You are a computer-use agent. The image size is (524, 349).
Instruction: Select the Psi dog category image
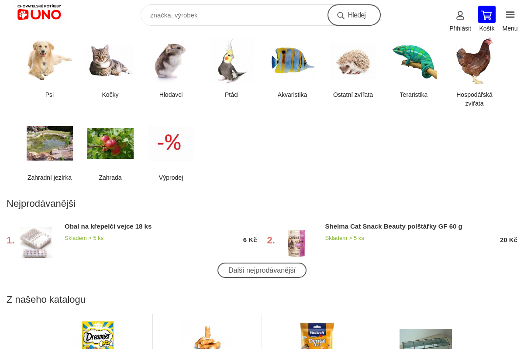pyautogui.click(x=49, y=61)
